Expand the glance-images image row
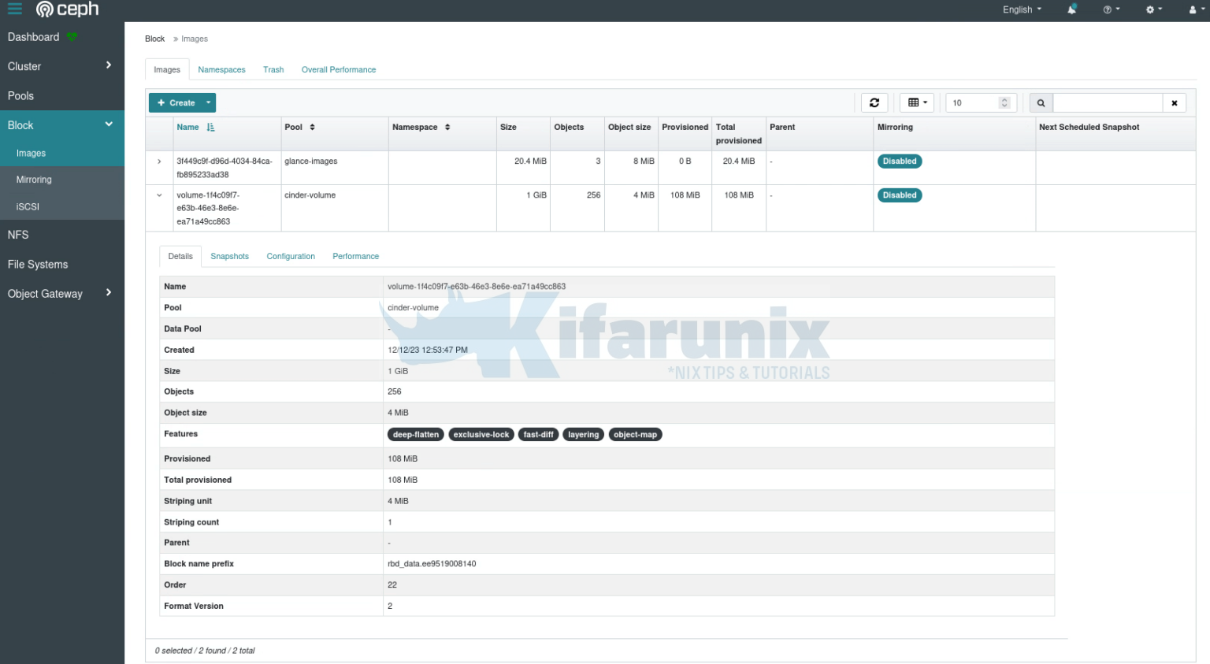This screenshot has height=664, width=1210. pyautogui.click(x=158, y=161)
